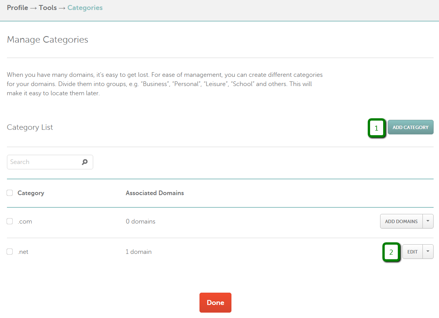
Task: Go to Profile in breadcrumb
Action: pos(17,8)
